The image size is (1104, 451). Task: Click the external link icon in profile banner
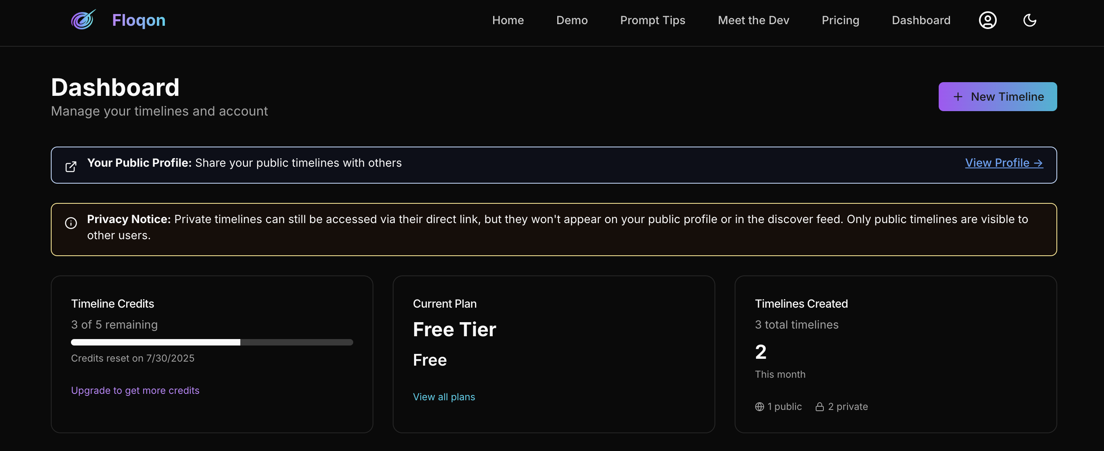point(71,166)
